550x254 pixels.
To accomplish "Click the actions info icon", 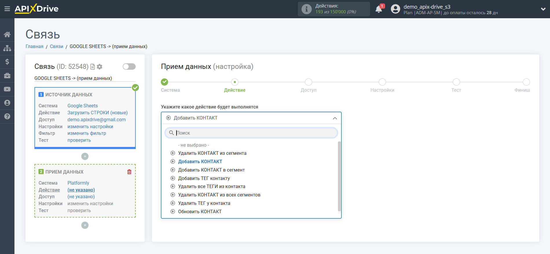I will click(x=306, y=9).
